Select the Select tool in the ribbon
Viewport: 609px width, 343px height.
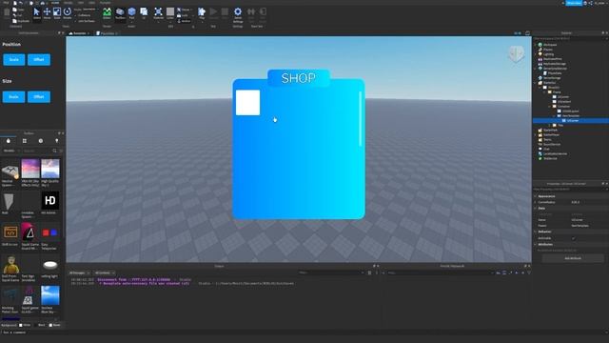pos(36,13)
